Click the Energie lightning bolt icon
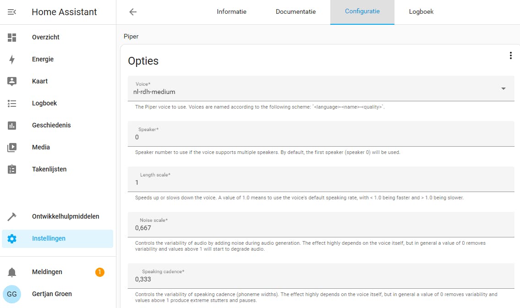The image size is (520, 308). point(12,59)
